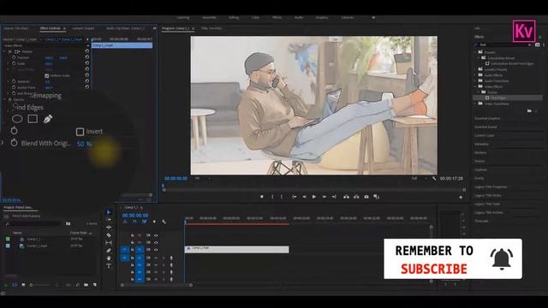Click the timeline playhead timecode 00:00:00:00

click(135, 216)
